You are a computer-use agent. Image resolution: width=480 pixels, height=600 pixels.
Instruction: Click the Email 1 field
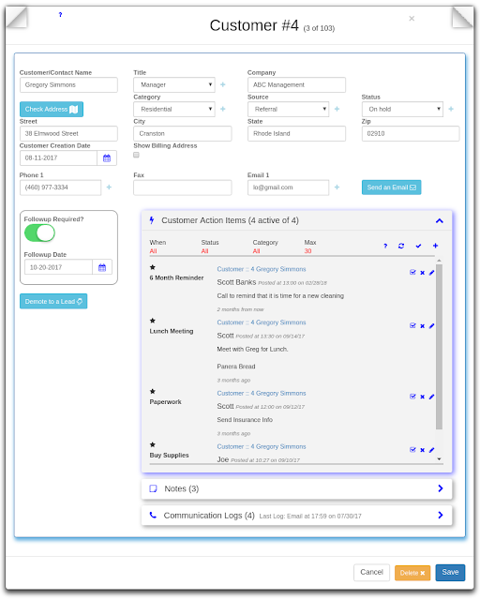pos(288,187)
